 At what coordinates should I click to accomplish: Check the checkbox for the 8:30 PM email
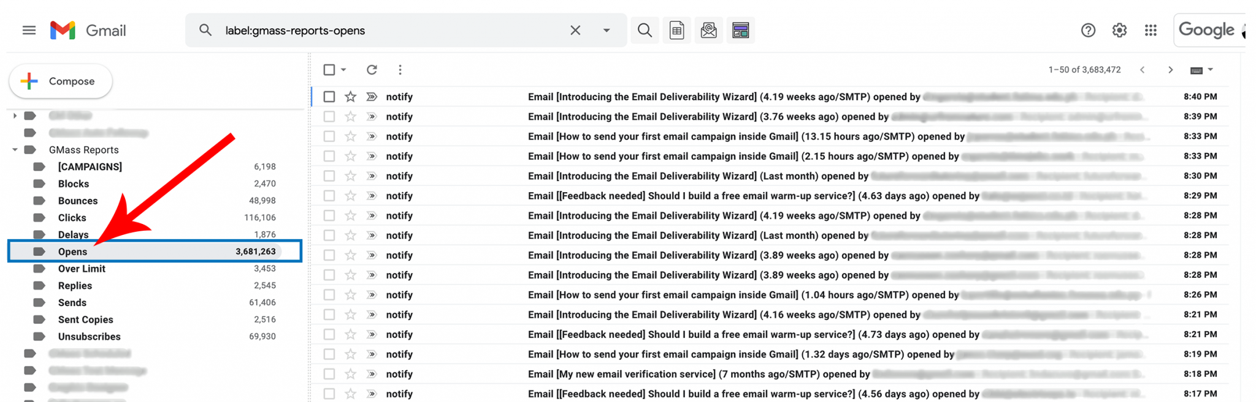(x=329, y=176)
